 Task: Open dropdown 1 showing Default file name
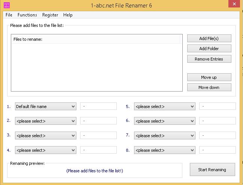tap(46, 107)
